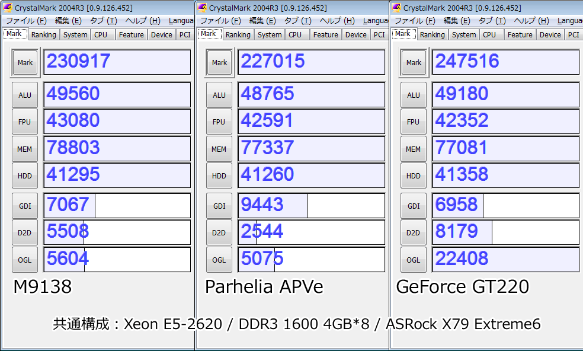Open Feature tab in GeForce GT220 window
The height and width of the screenshot is (351, 583).
point(520,34)
